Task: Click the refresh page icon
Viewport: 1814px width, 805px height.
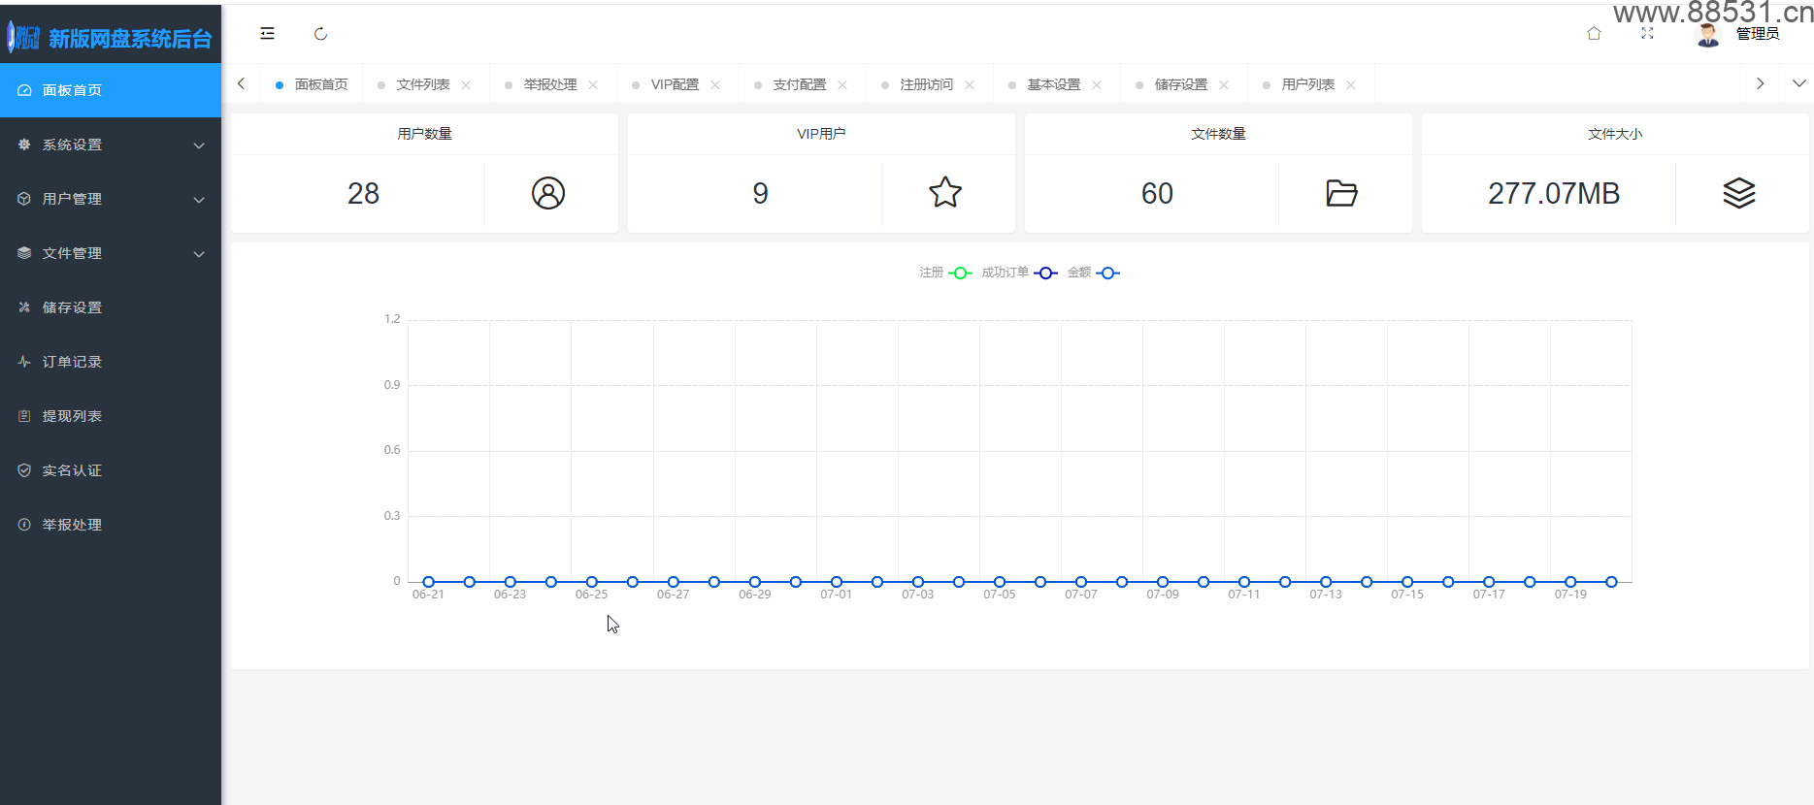Action: tap(320, 34)
